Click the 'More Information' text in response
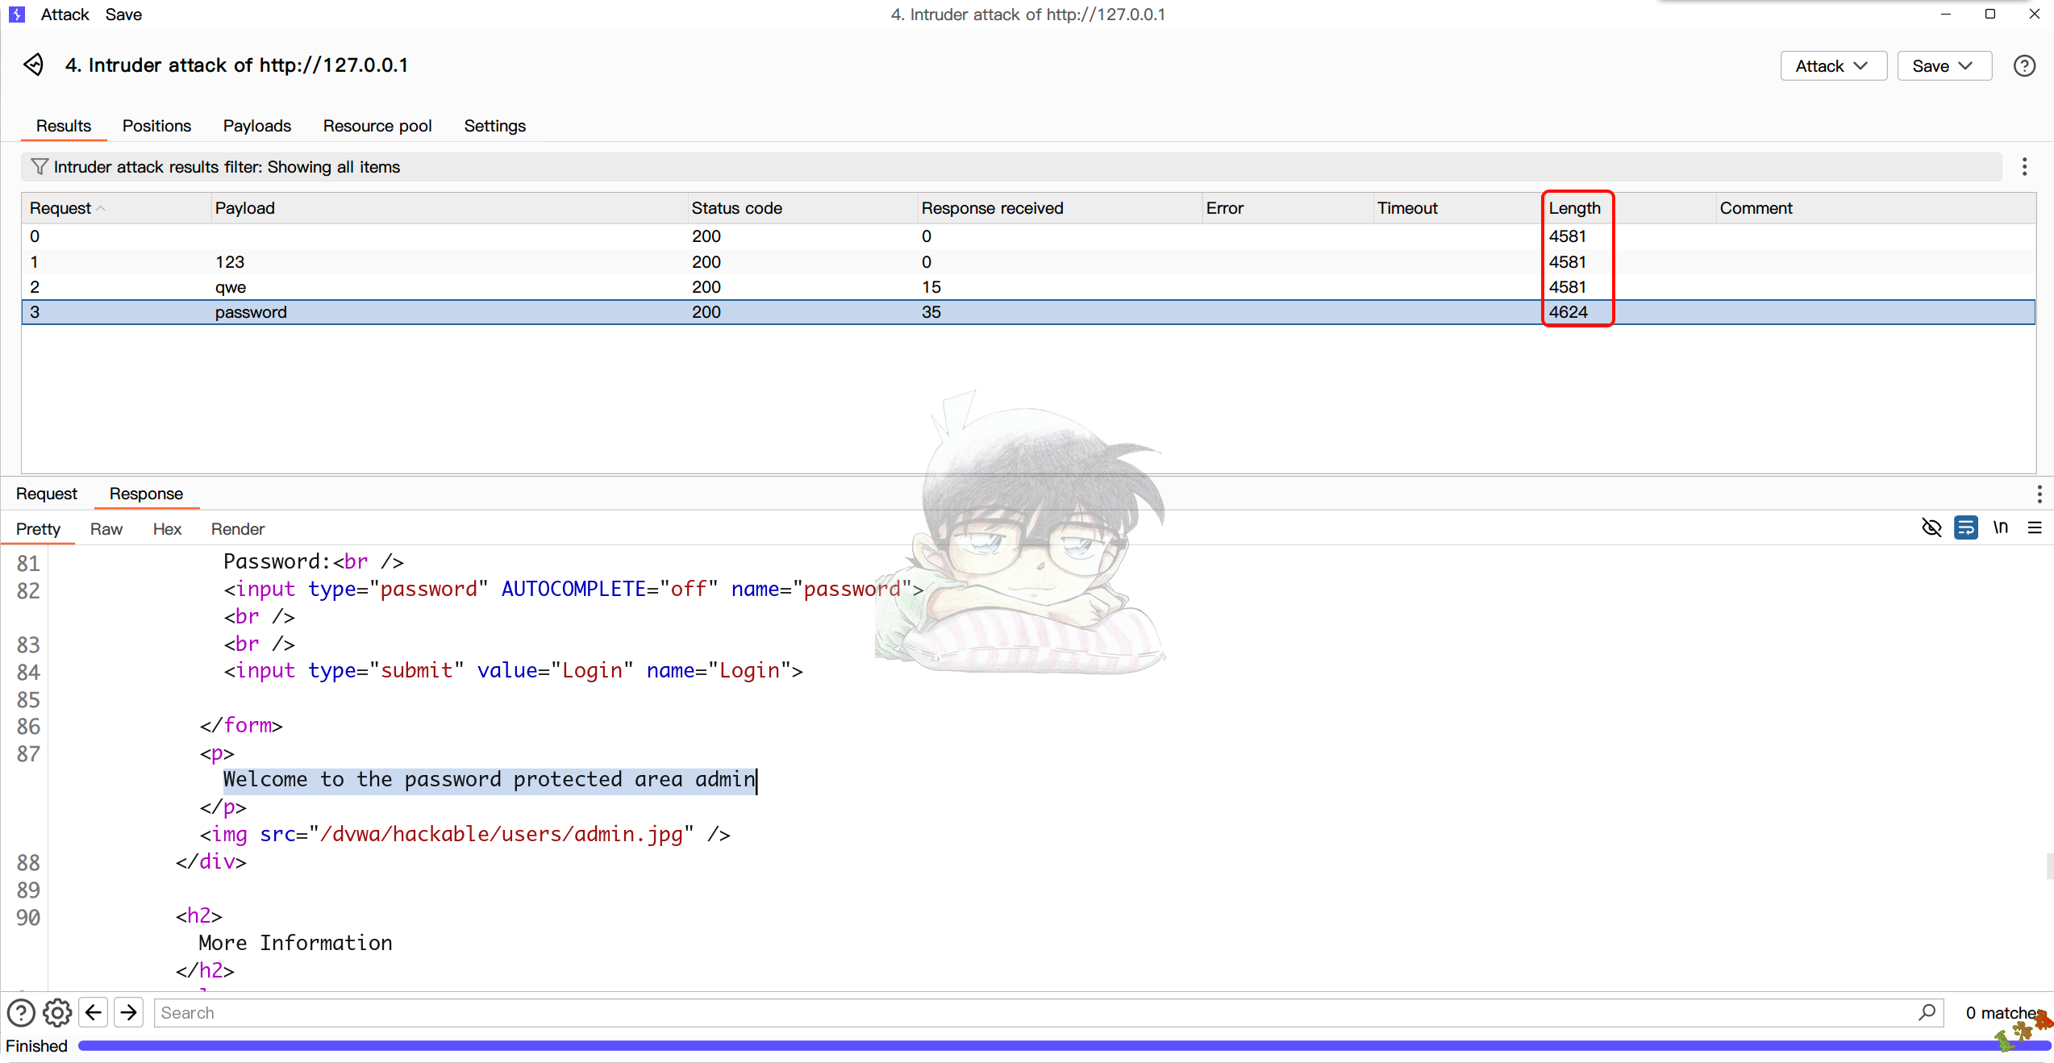The width and height of the screenshot is (2054, 1063). coord(295,943)
